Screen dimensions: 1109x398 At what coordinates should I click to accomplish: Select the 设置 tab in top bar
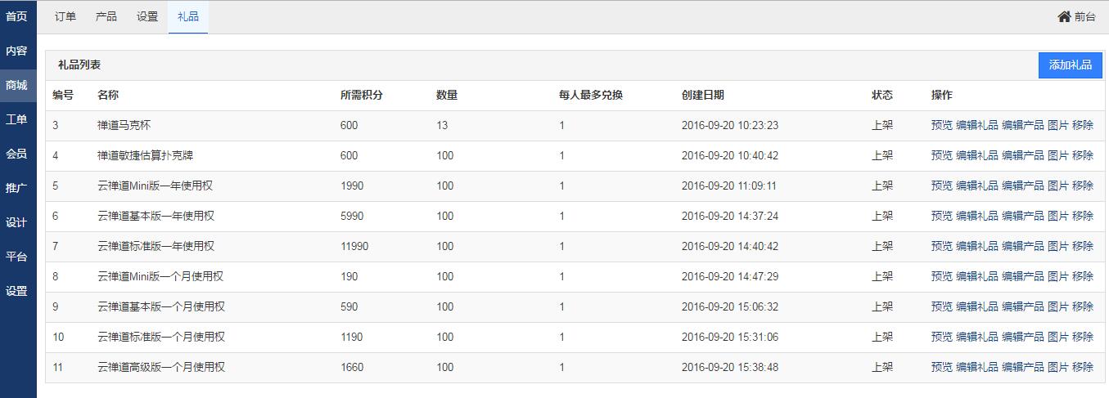tap(147, 16)
